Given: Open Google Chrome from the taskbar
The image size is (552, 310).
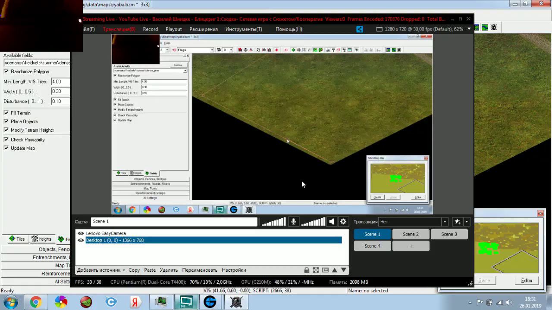Looking at the screenshot, I should pos(35,302).
